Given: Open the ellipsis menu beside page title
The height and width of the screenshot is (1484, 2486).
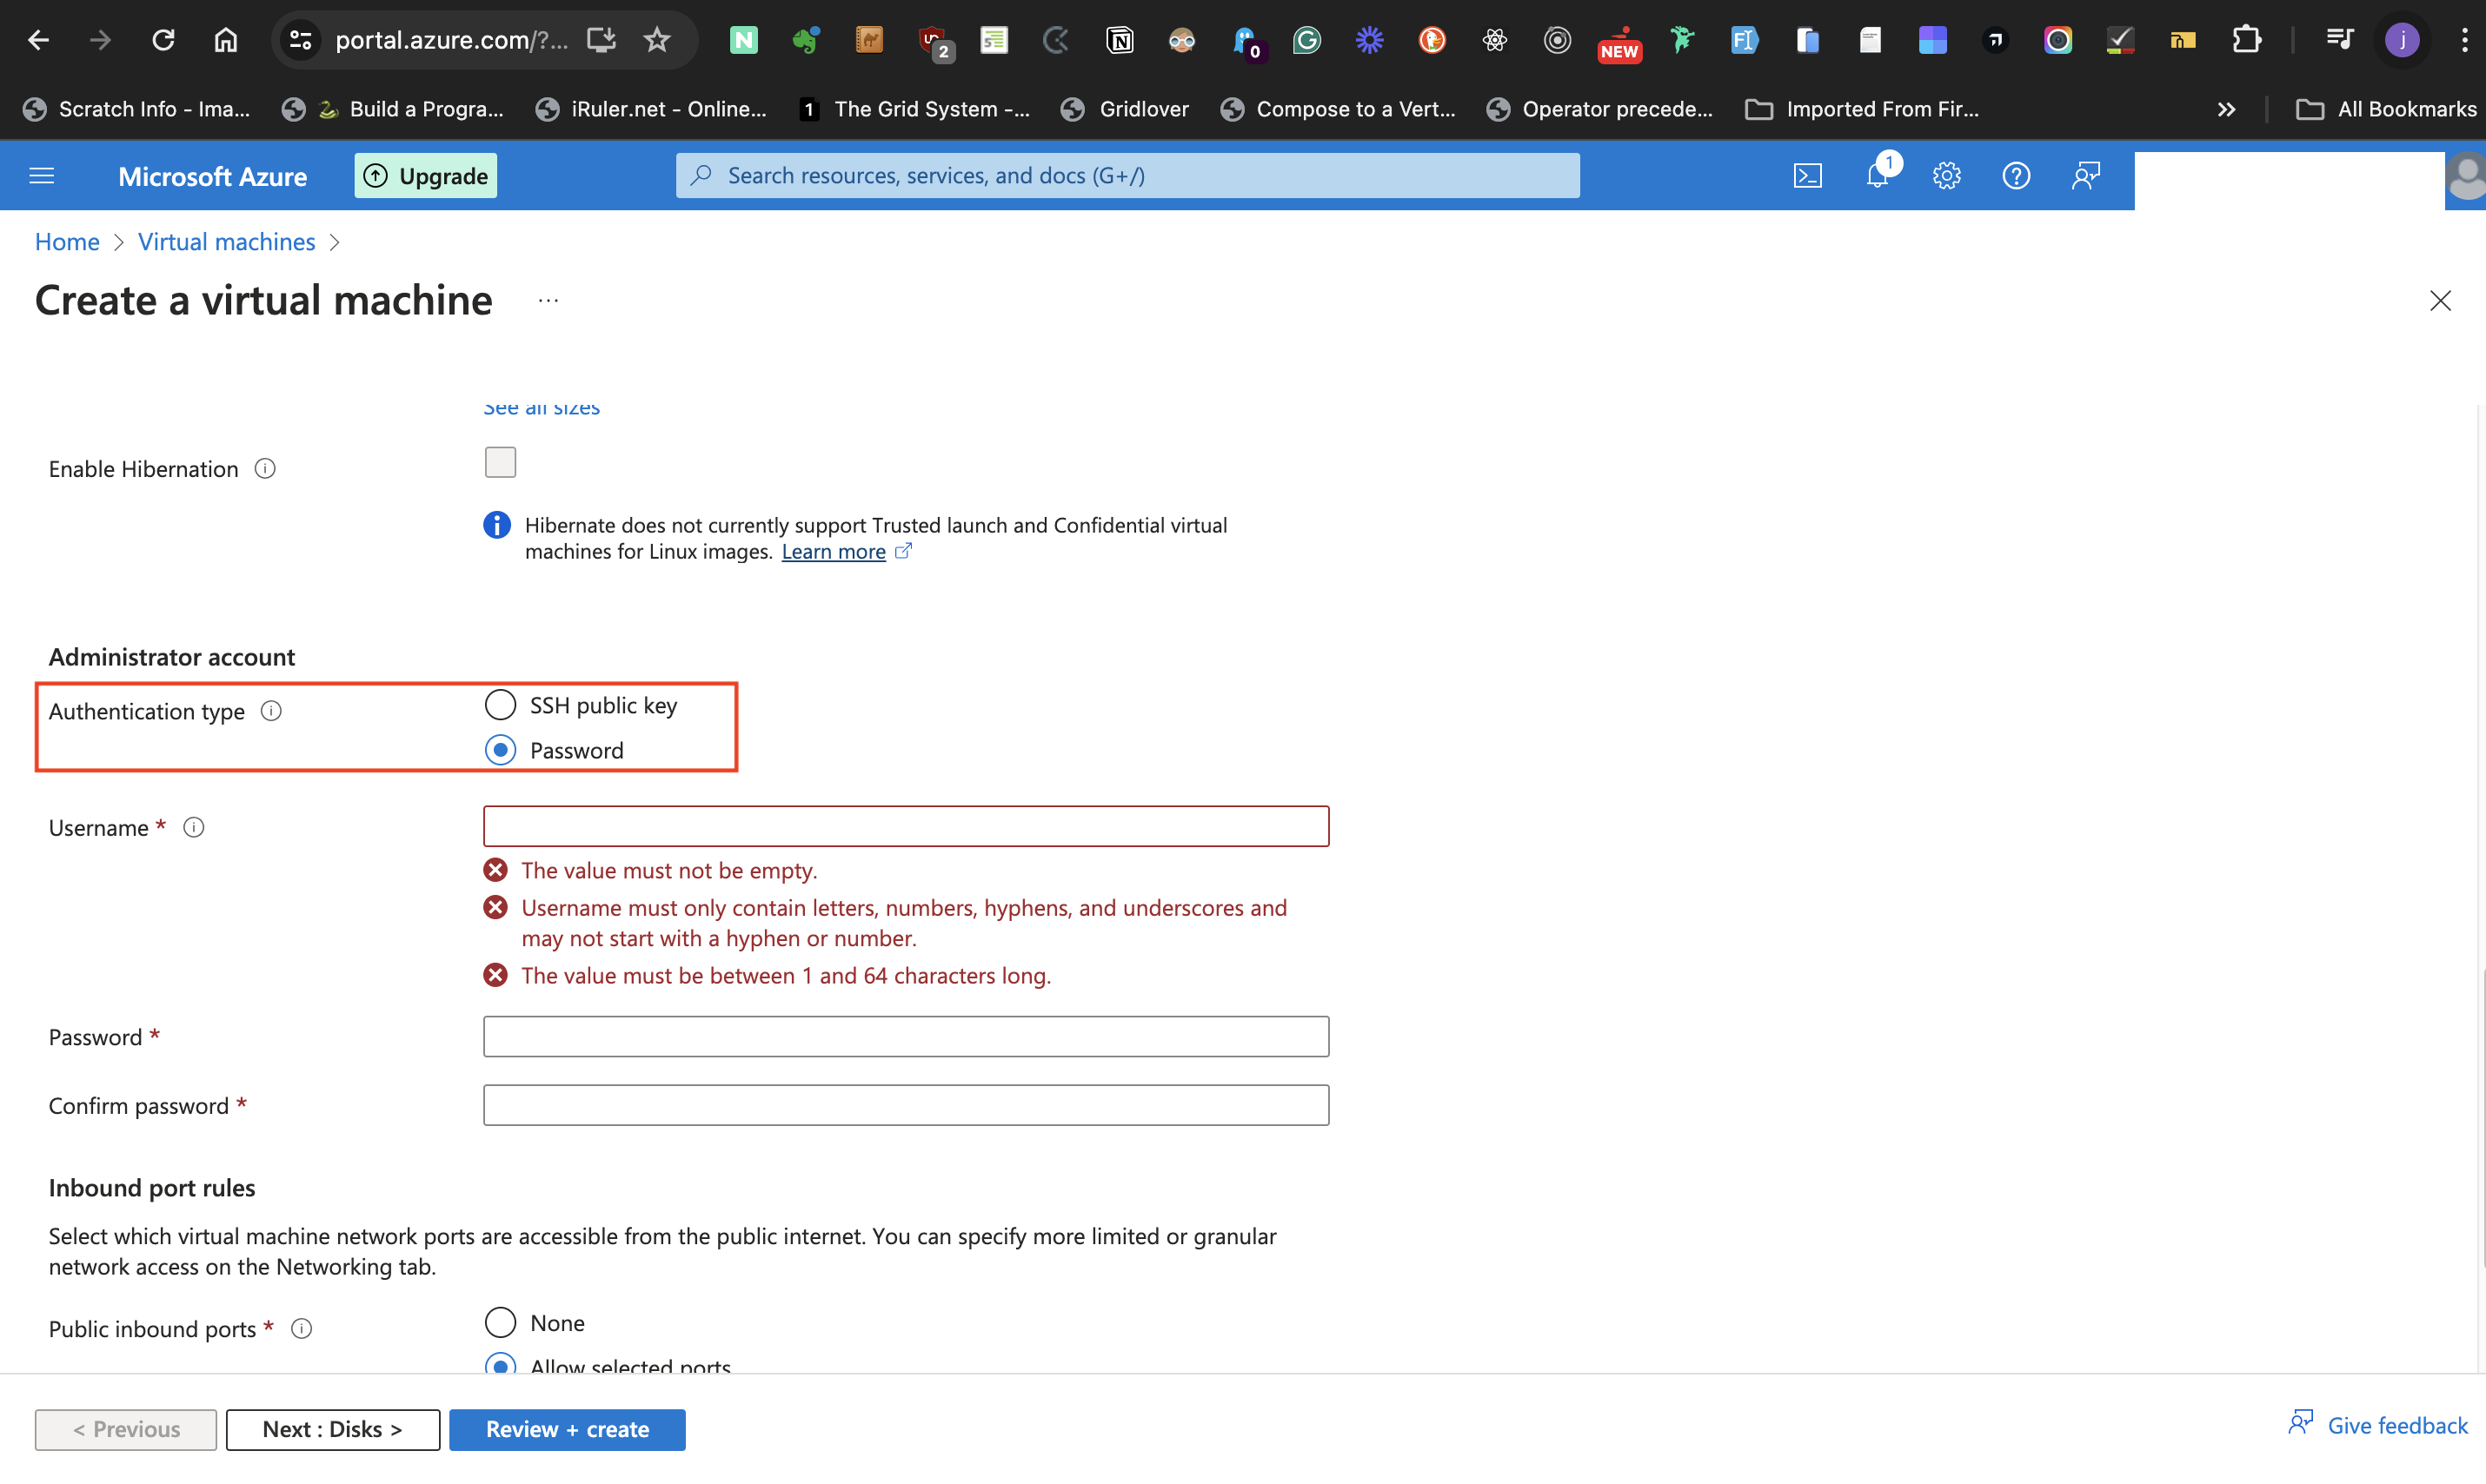Looking at the screenshot, I should coord(548,300).
